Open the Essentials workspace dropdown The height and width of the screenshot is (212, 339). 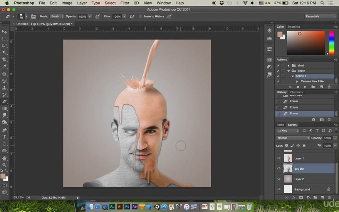[321, 17]
